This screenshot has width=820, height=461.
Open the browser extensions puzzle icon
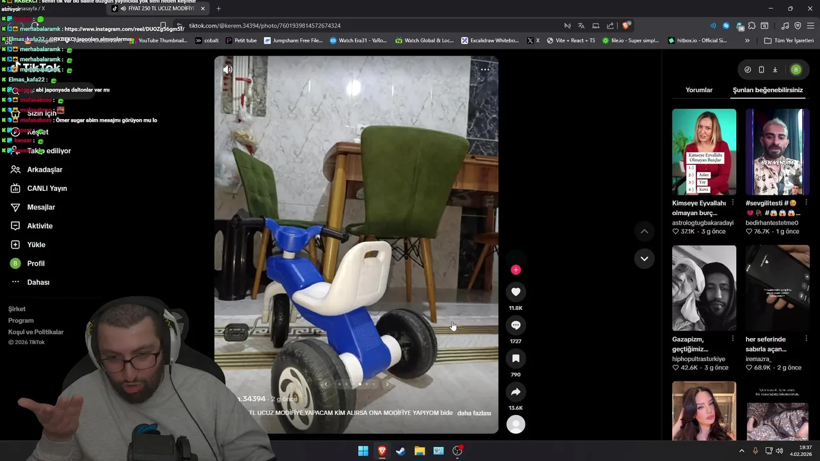point(752,26)
